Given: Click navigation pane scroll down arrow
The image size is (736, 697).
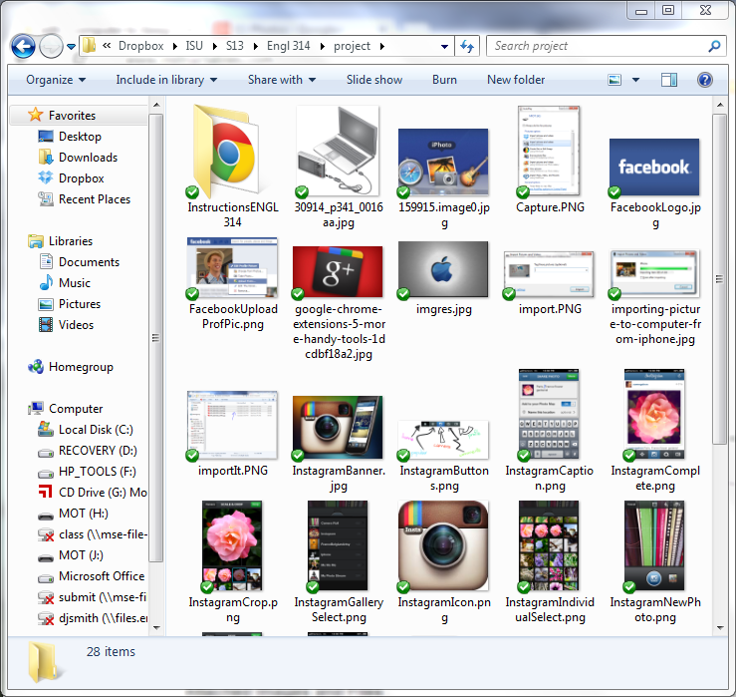Looking at the screenshot, I should point(156,628).
